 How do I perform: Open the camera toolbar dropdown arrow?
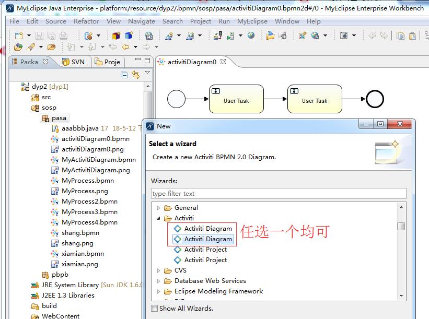click(354, 36)
